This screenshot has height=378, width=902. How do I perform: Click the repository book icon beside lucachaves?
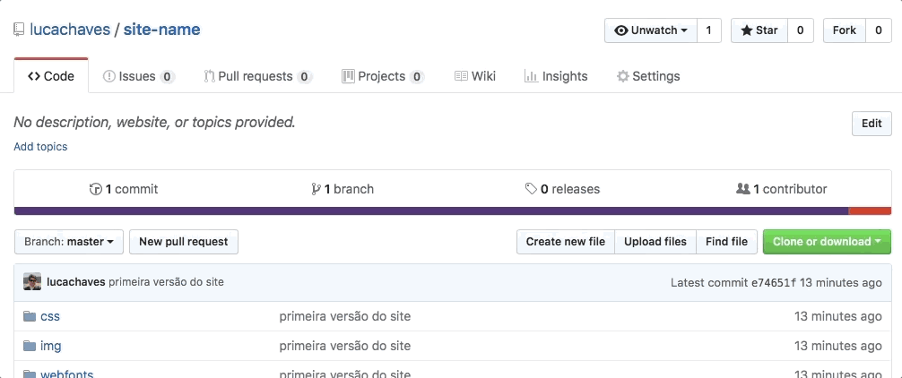click(19, 30)
